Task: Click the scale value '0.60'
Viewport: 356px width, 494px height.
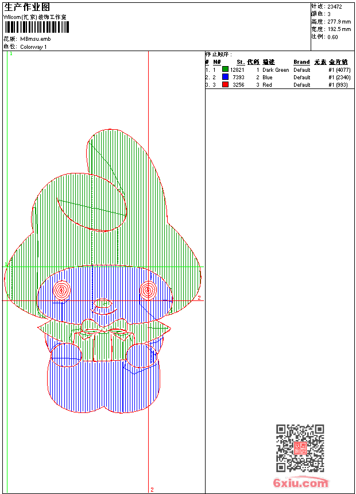Action: [x=332, y=37]
